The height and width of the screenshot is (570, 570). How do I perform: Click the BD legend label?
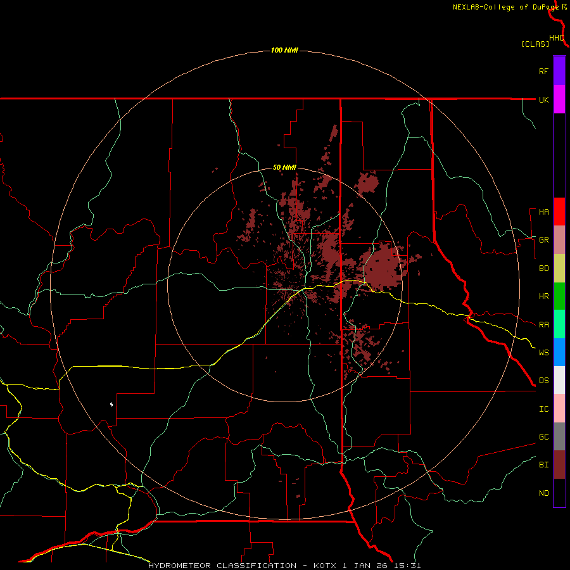click(543, 269)
